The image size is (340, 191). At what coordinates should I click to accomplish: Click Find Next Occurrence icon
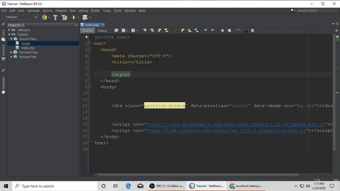pyautogui.click(x=159, y=31)
